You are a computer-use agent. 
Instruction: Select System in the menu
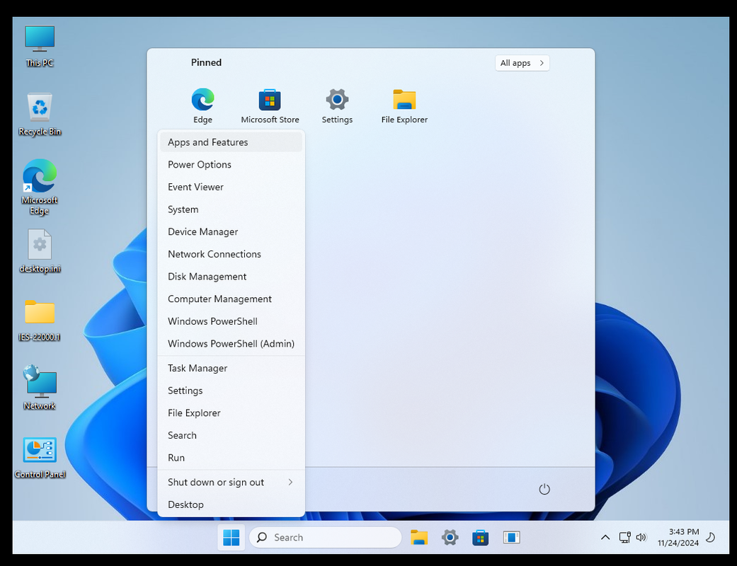[x=231, y=209]
